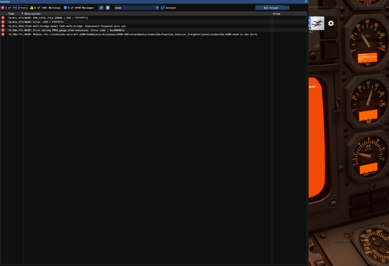Screen dimensions: 389x266
Task: Click the copy log to clipboard icon
Action: (108, 7)
